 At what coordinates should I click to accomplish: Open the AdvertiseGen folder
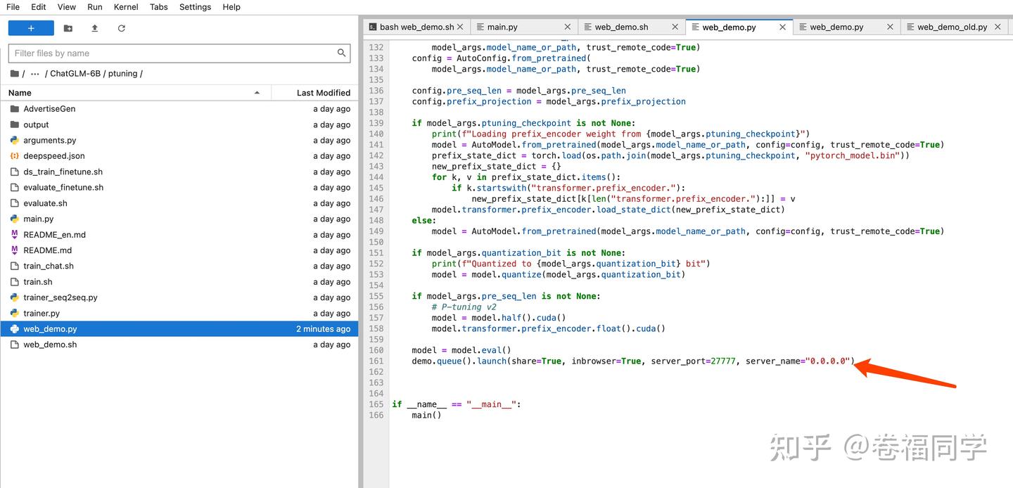tap(49, 109)
